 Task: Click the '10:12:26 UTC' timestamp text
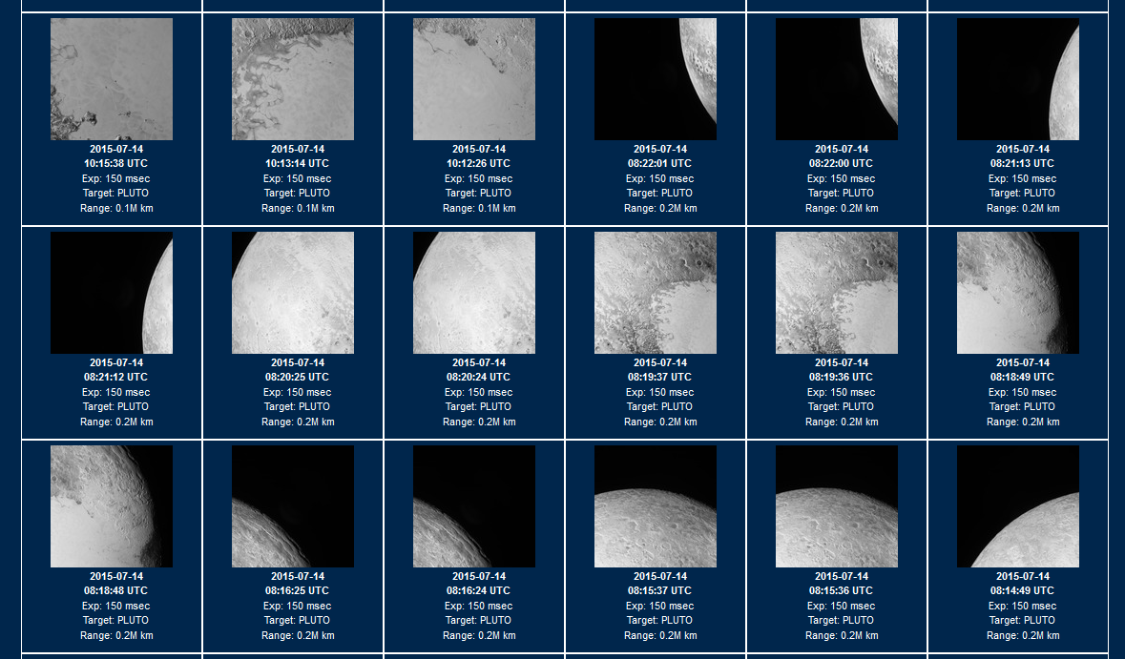(479, 163)
